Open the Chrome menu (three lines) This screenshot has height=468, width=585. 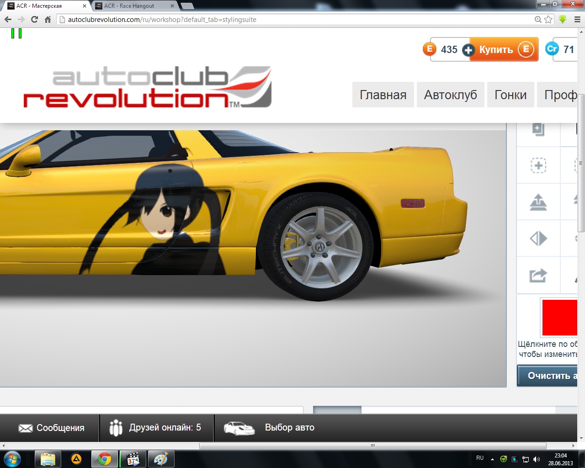(x=577, y=19)
